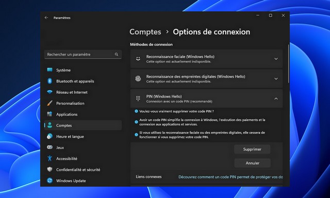Click the Confidentialité et sécurité shield icon

pos(49,170)
